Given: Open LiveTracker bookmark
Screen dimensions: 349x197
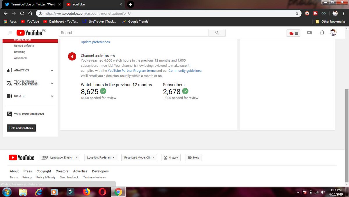Looking at the screenshot, I should point(99,22).
